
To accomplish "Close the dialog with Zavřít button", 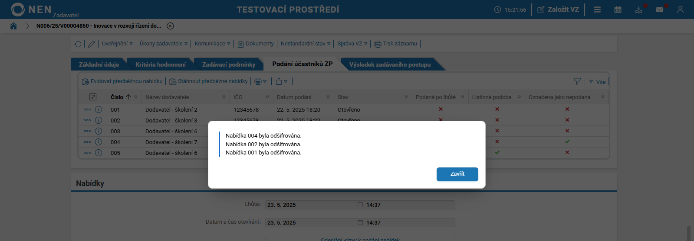I will (x=457, y=174).
